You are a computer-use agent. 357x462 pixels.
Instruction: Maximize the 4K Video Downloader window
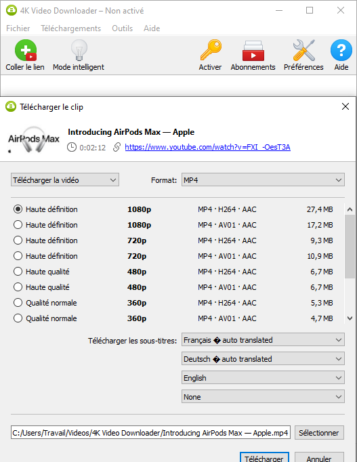(310, 10)
